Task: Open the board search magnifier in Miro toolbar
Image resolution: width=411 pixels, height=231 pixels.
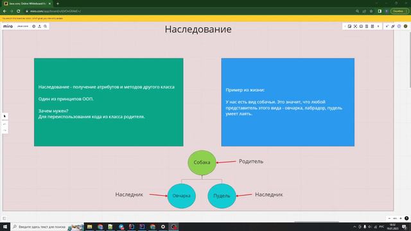Action: click(x=46, y=26)
